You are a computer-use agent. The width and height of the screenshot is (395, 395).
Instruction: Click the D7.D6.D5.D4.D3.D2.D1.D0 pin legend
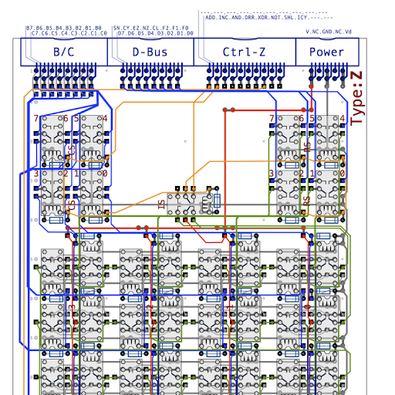coord(156,33)
